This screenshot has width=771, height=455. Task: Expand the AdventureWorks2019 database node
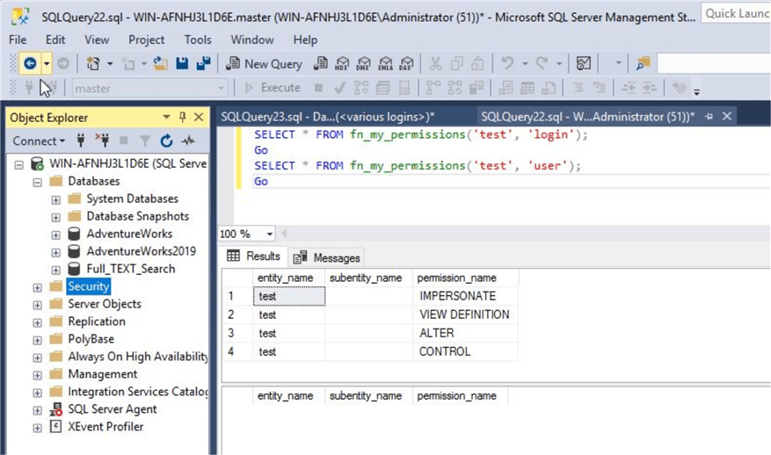point(55,252)
